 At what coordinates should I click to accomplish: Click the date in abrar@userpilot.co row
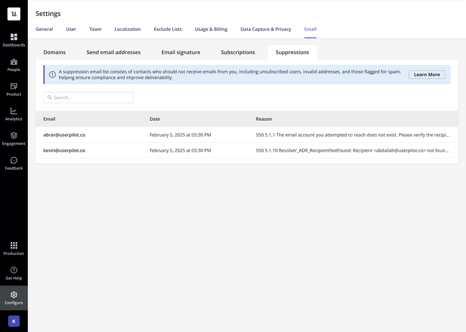click(180, 135)
